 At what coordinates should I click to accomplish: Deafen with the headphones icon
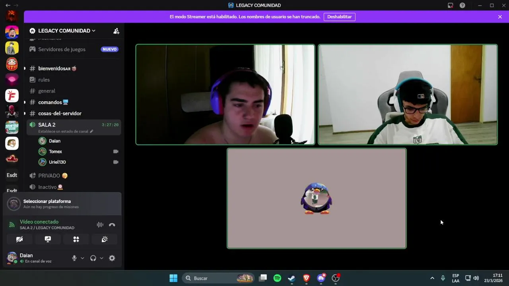(93, 258)
